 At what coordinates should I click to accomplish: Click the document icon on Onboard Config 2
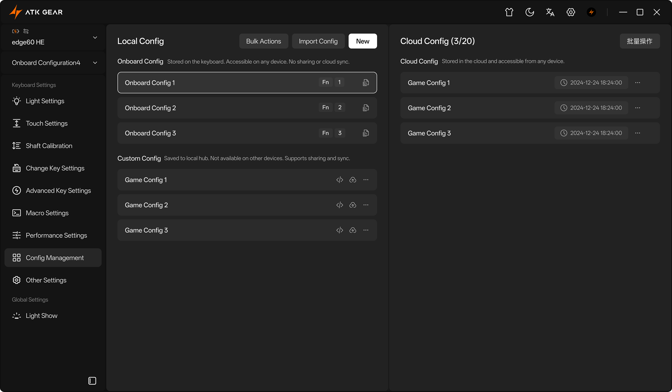[x=366, y=108]
